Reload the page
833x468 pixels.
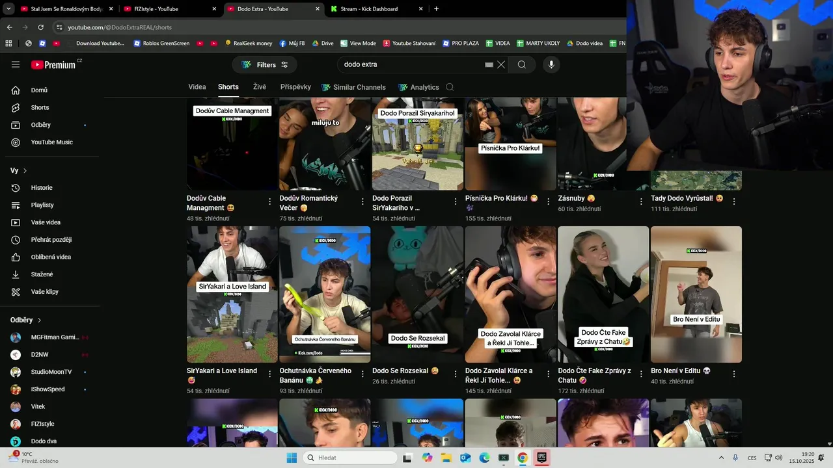(x=40, y=27)
